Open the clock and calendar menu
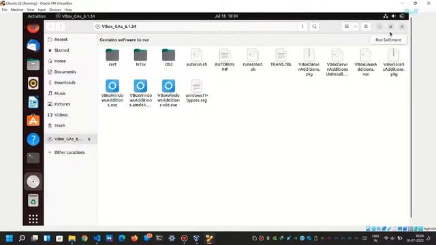 (226, 16)
